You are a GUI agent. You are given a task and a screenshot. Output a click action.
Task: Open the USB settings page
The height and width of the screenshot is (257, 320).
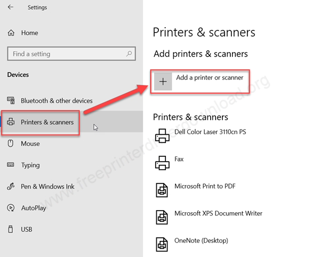27,229
